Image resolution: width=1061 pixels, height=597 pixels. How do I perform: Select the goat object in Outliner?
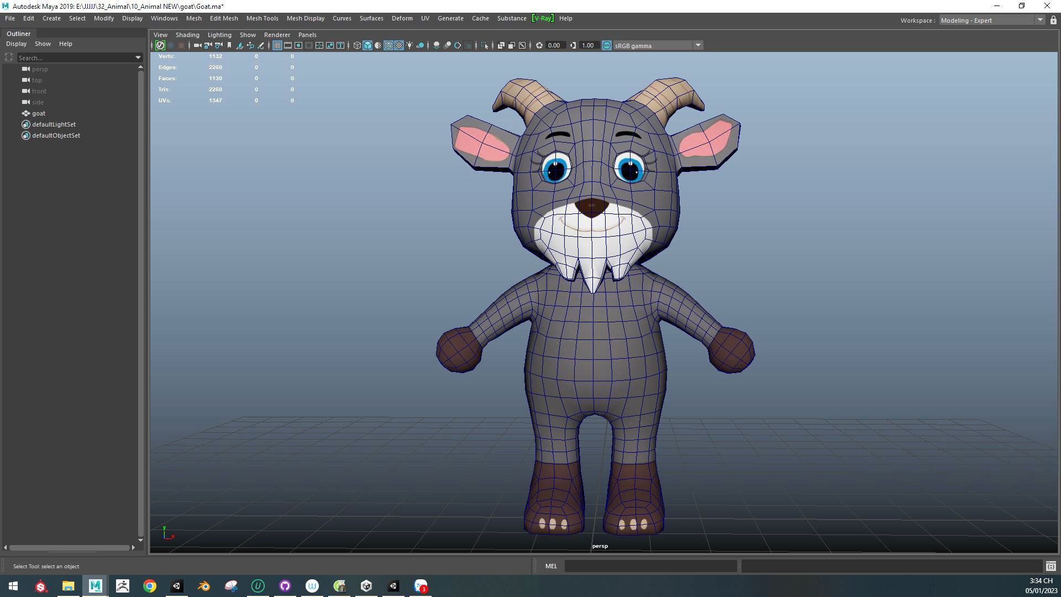click(x=39, y=113)
